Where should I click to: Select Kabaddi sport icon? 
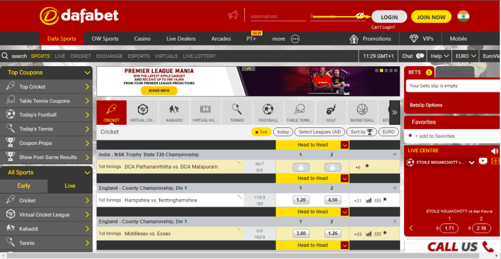[174, 112]
